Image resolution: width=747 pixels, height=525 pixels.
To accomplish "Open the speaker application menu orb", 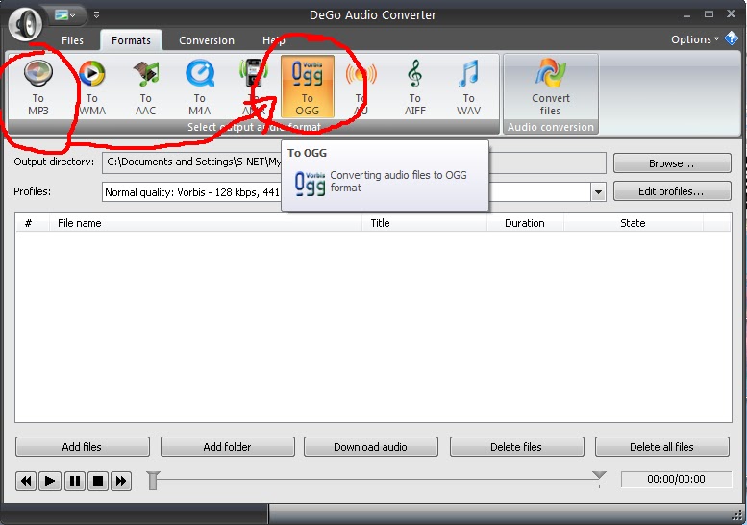I will pyautogui.click(x=26, y=23).
